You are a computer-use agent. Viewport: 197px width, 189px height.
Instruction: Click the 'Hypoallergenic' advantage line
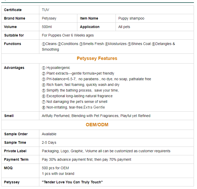point(58,68)
